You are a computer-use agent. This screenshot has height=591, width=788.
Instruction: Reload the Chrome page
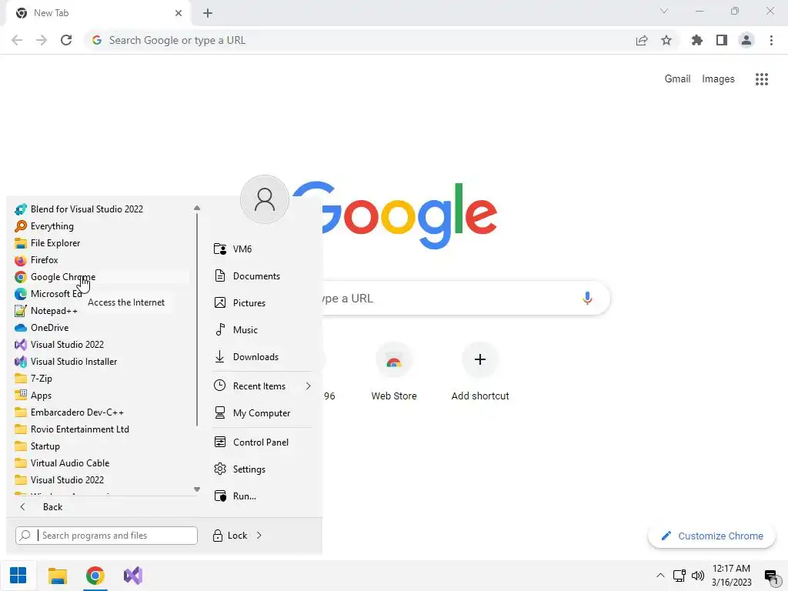[66, 40]
